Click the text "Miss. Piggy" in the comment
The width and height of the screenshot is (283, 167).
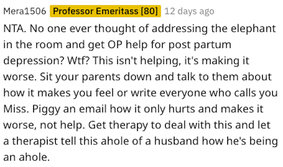[32, 109]
